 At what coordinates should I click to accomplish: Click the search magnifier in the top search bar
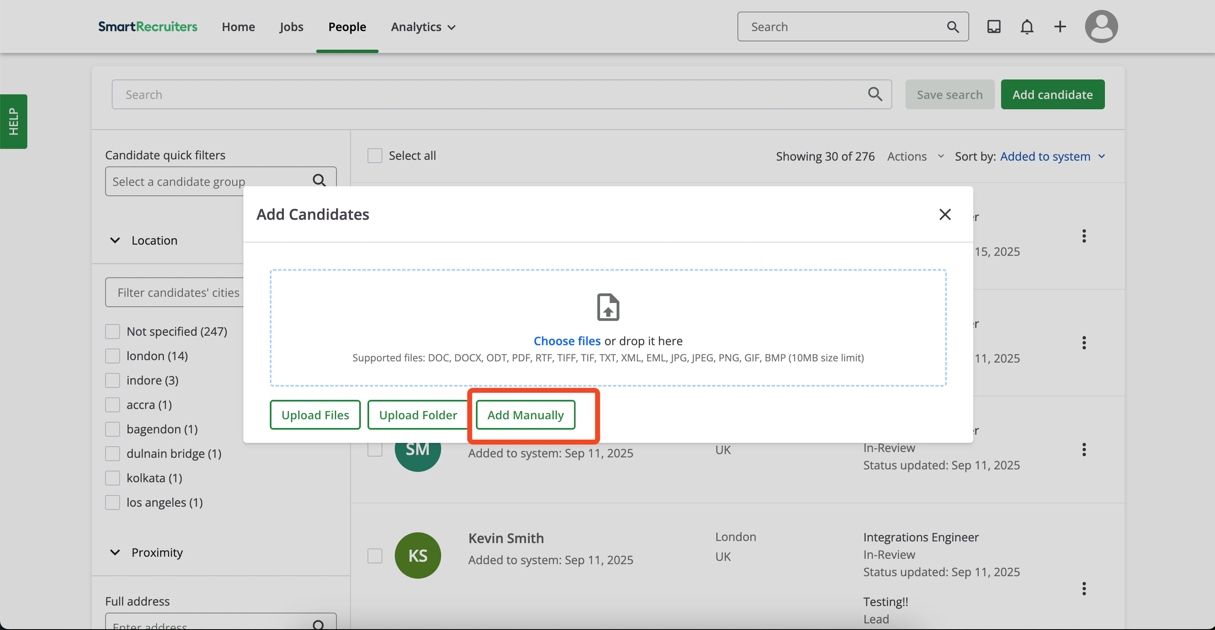(x=953, y=27)
